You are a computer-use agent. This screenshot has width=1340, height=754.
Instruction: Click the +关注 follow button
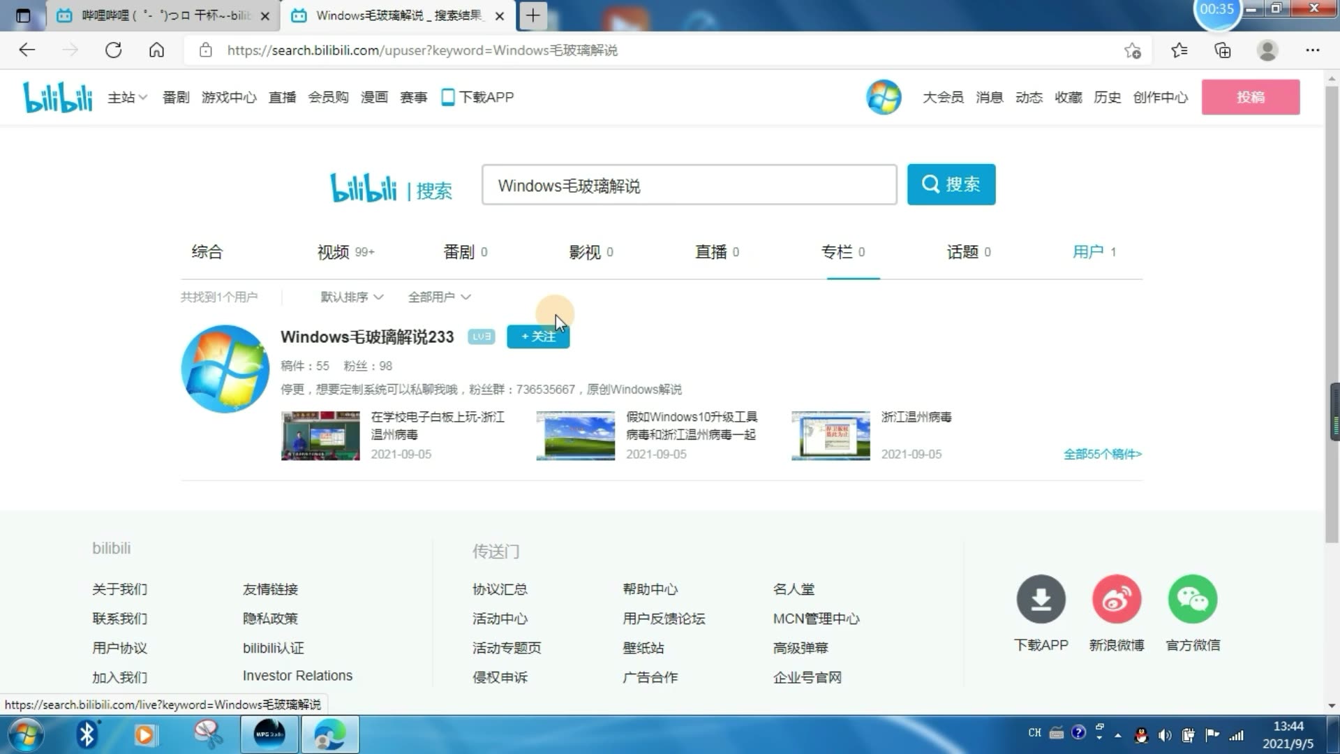point(537,336)
